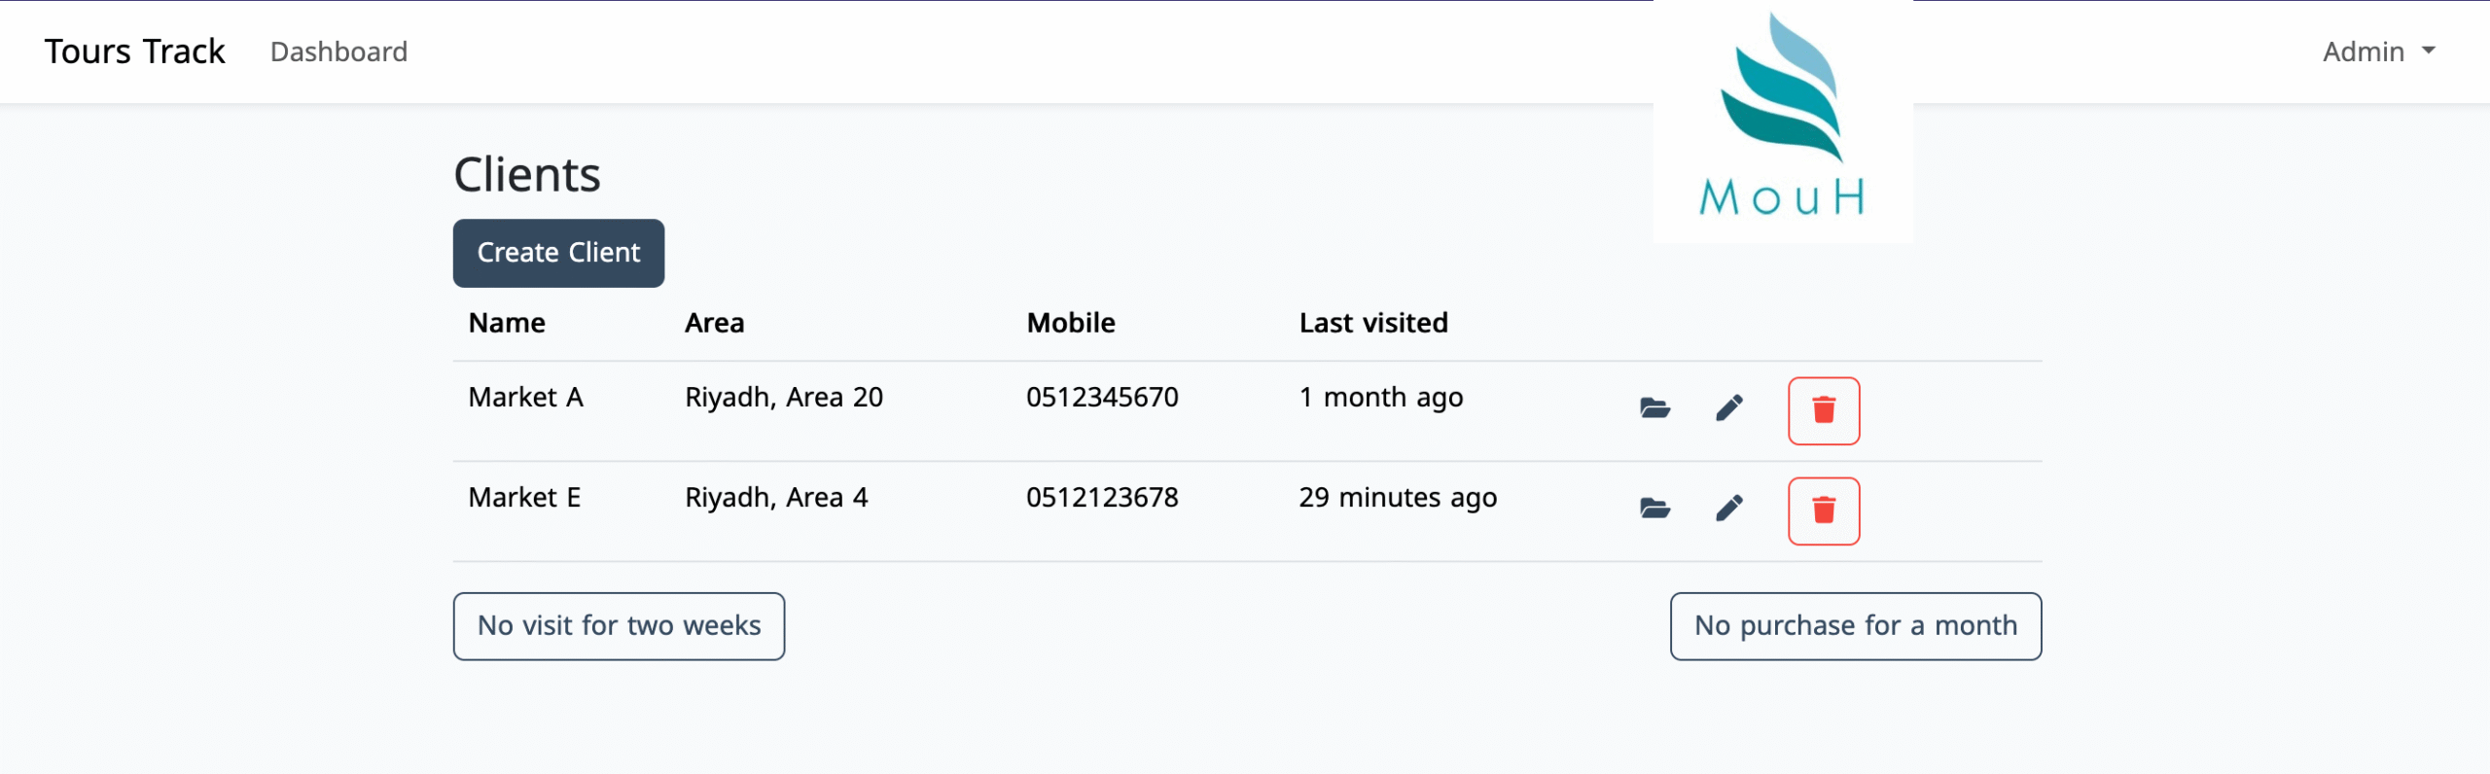Click the Mobile column header
Image resolution: width=2490 pixels, height=774 pixels.
[1071, 323]
